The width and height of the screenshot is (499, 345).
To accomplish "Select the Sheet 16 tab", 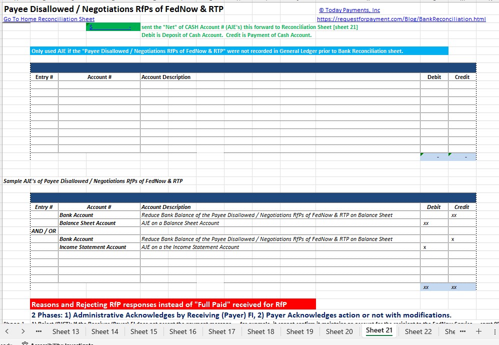I will (182, 331).
